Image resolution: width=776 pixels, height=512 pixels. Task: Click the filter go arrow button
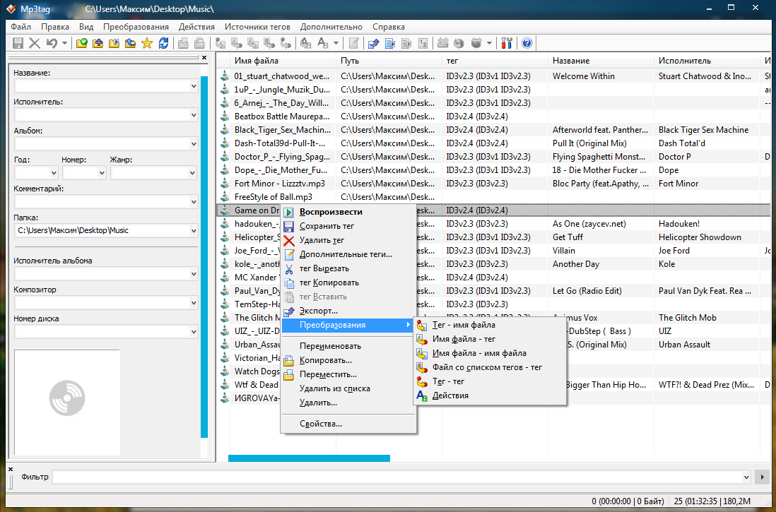coord(762,477)
